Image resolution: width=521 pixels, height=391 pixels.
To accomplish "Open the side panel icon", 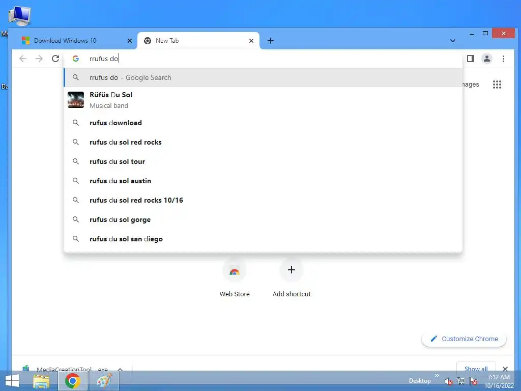I will point(471,59).
